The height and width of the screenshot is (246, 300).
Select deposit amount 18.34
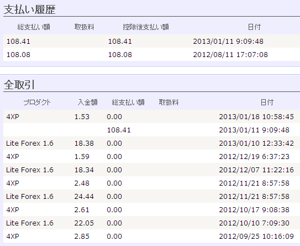click(x=84, y=170)
